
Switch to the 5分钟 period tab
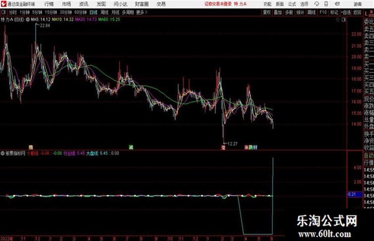(37, 12)
